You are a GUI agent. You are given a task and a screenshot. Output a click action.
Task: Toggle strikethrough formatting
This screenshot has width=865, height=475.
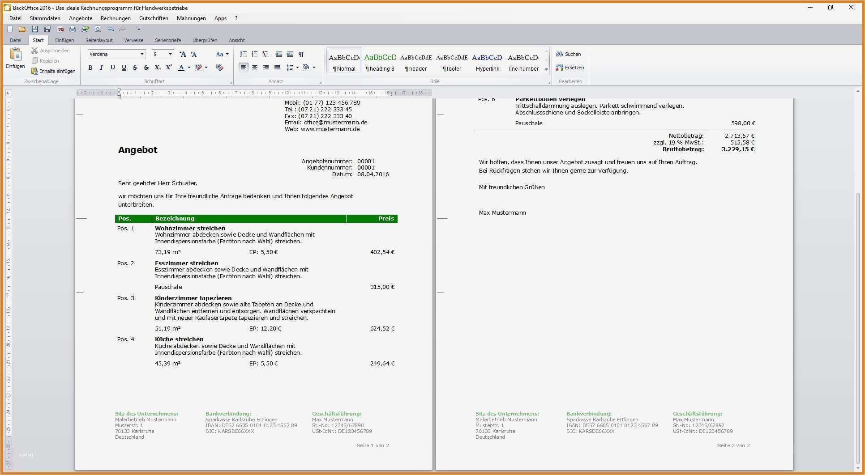[x=135, y=68]
